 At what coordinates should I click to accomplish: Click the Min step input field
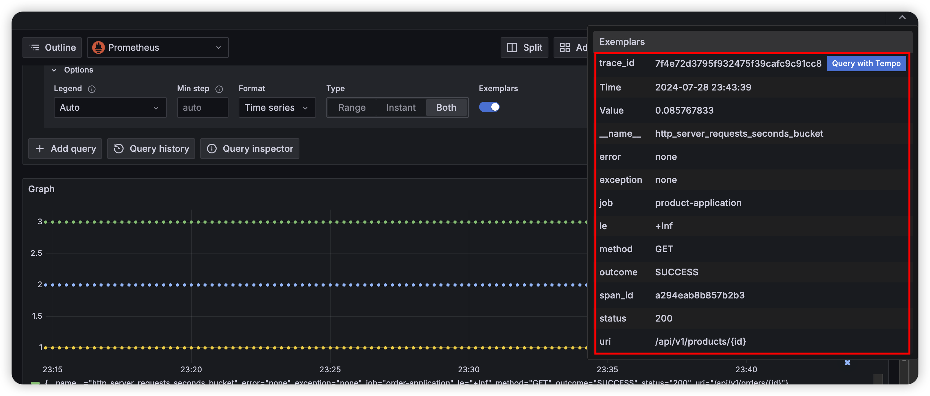[x=202, y=108]
